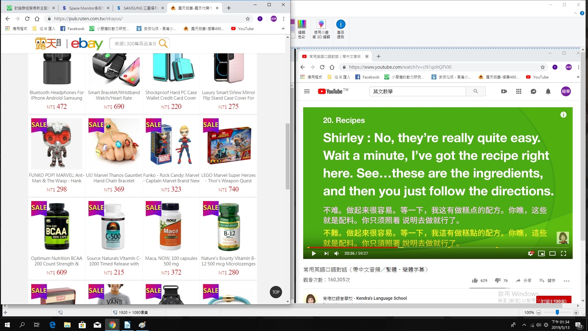Open the Optimum Nutrition BCAA product
Screen dimensions: 588x331
tap(57, 239)
